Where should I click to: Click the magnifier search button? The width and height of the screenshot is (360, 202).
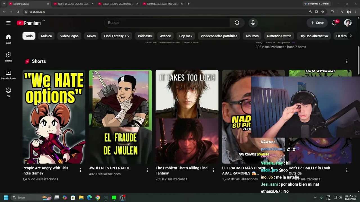tap(237, 23)
